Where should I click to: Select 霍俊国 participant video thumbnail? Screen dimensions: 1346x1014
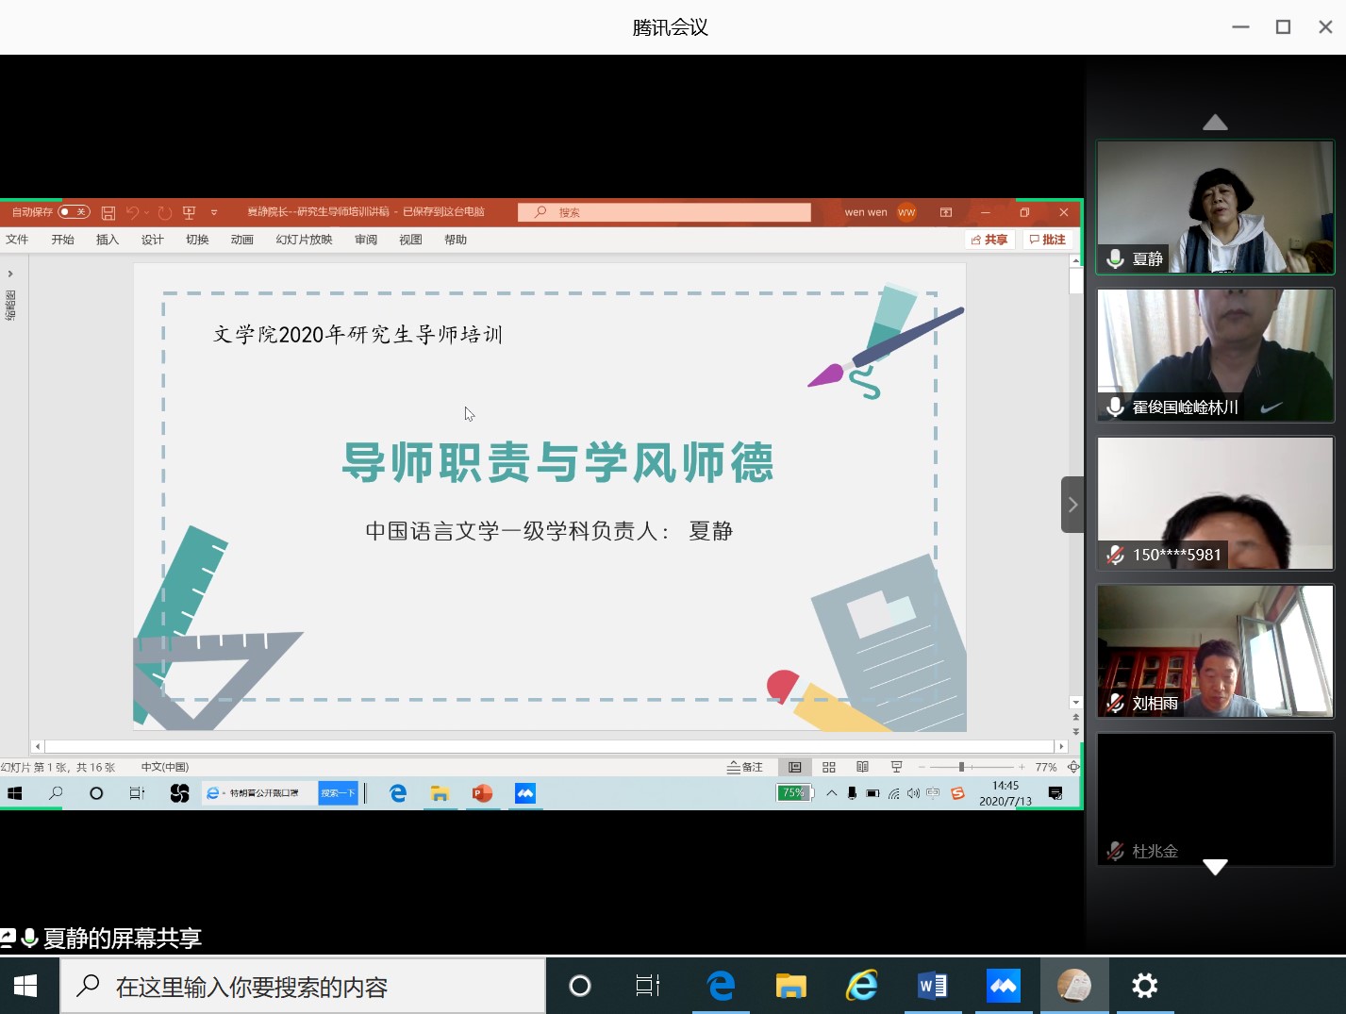1215,355
